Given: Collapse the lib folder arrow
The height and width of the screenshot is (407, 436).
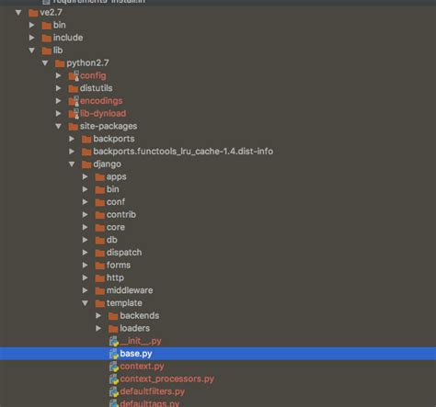Looking at the screenshot, I should [32, 51].
